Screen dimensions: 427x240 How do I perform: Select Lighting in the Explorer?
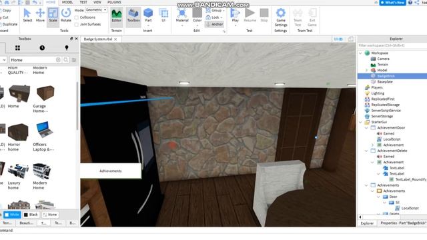[378, 93]
